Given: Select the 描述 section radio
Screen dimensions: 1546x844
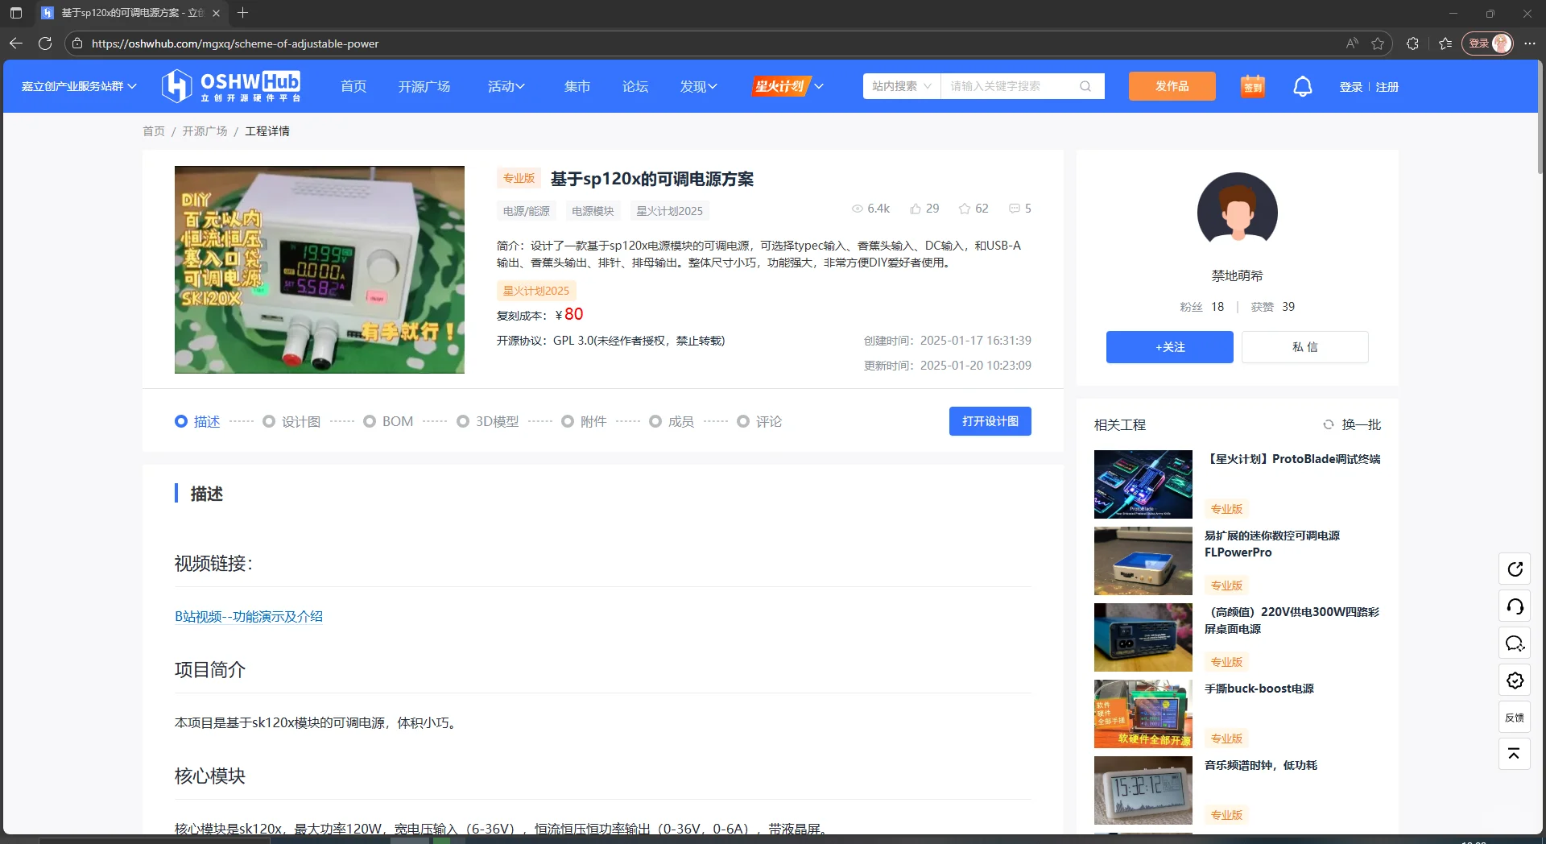Looking at the screenshot, I should [x=181, y=421].
